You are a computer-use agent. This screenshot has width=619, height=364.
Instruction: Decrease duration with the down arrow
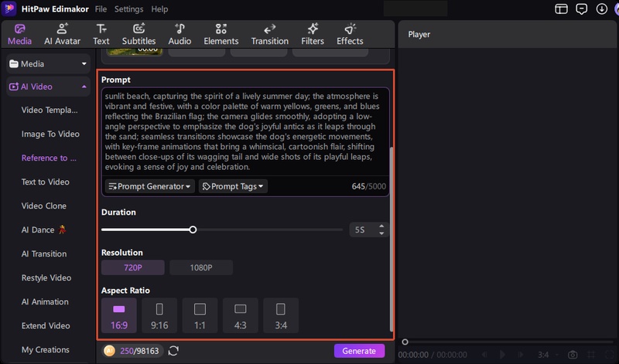click(381, 233)
